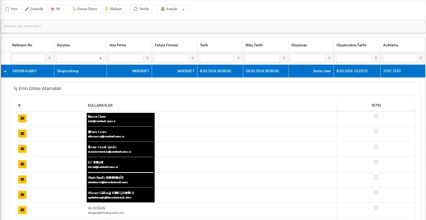Click the Oluşturulma Tarihi filter input

pyautogui.click(x=354, y=58)
